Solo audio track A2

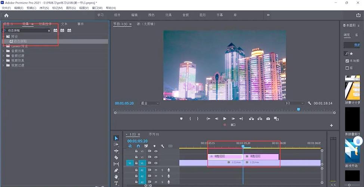point(162,176)
